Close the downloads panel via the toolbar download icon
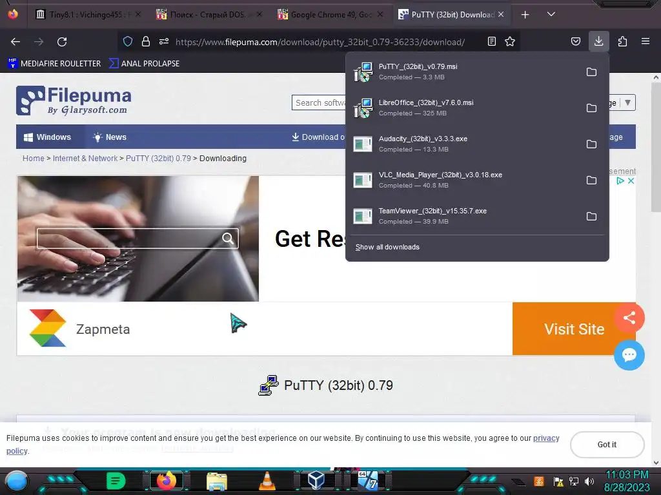661x495 pixels. [598, 41]
